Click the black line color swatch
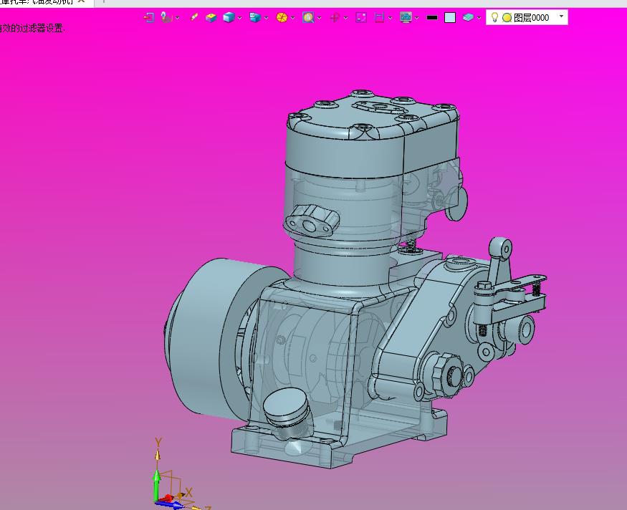 click(432, 18)
